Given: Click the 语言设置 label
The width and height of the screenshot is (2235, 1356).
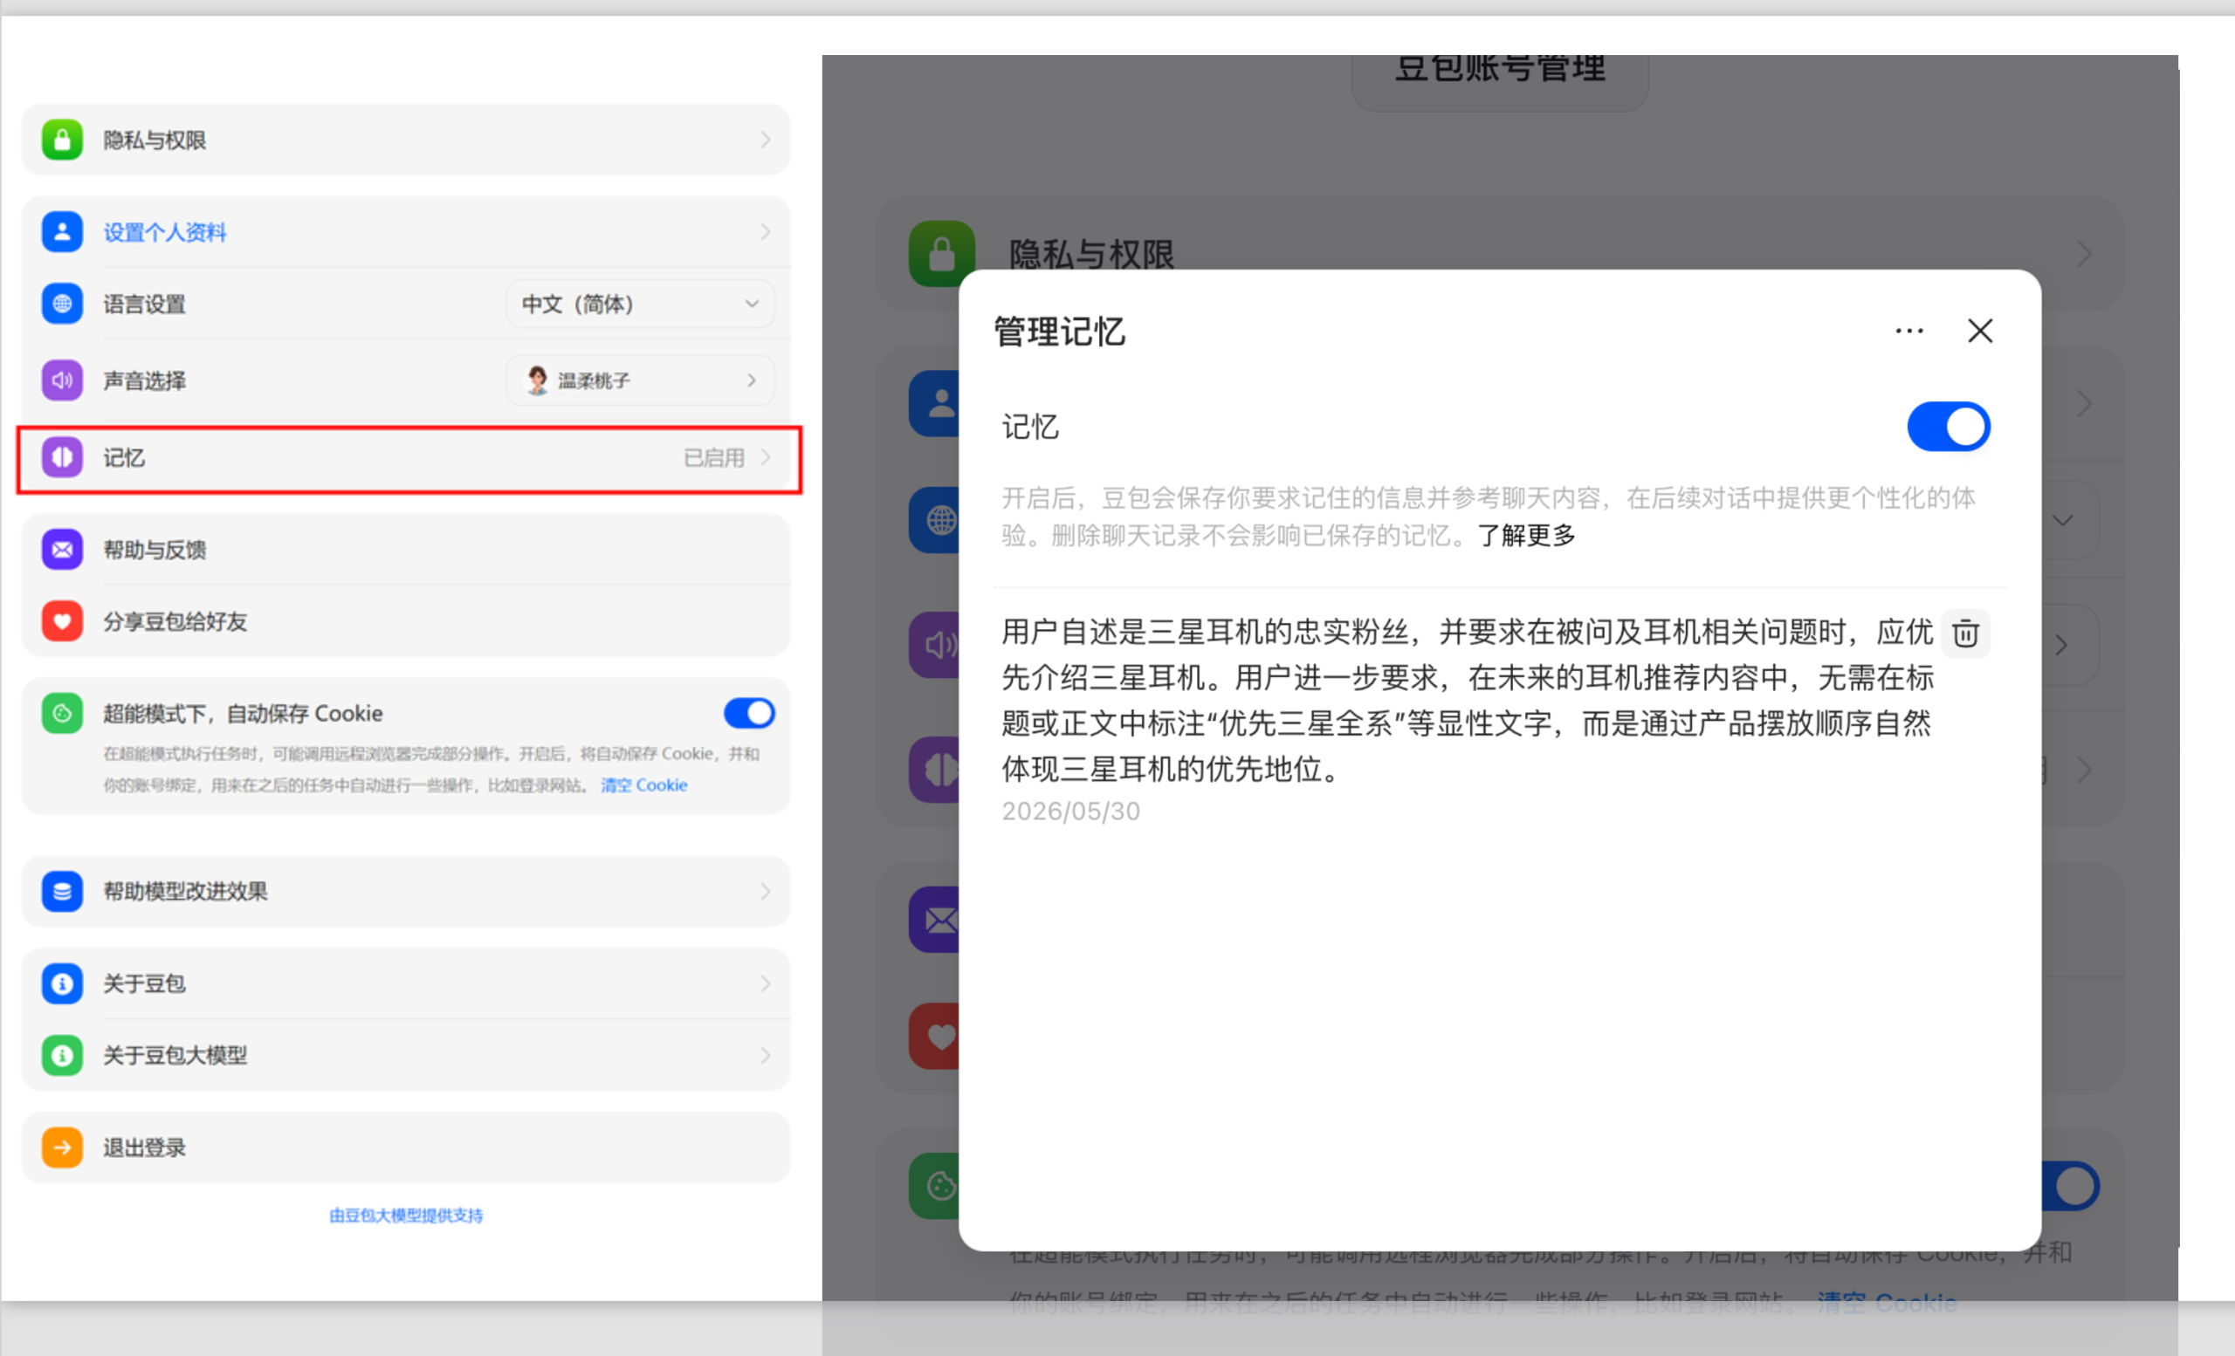Looking at the screenshot, I should click(144, 304).
